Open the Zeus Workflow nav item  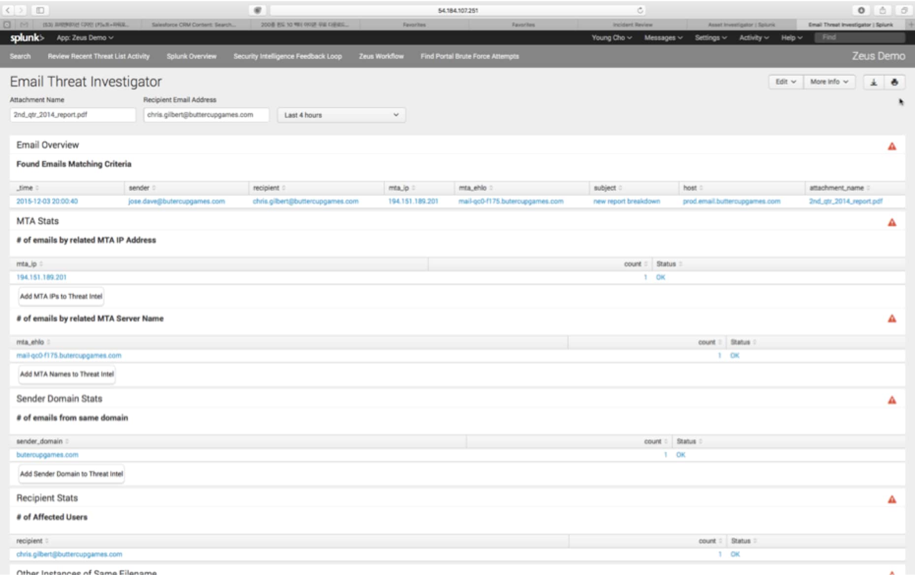381,57
